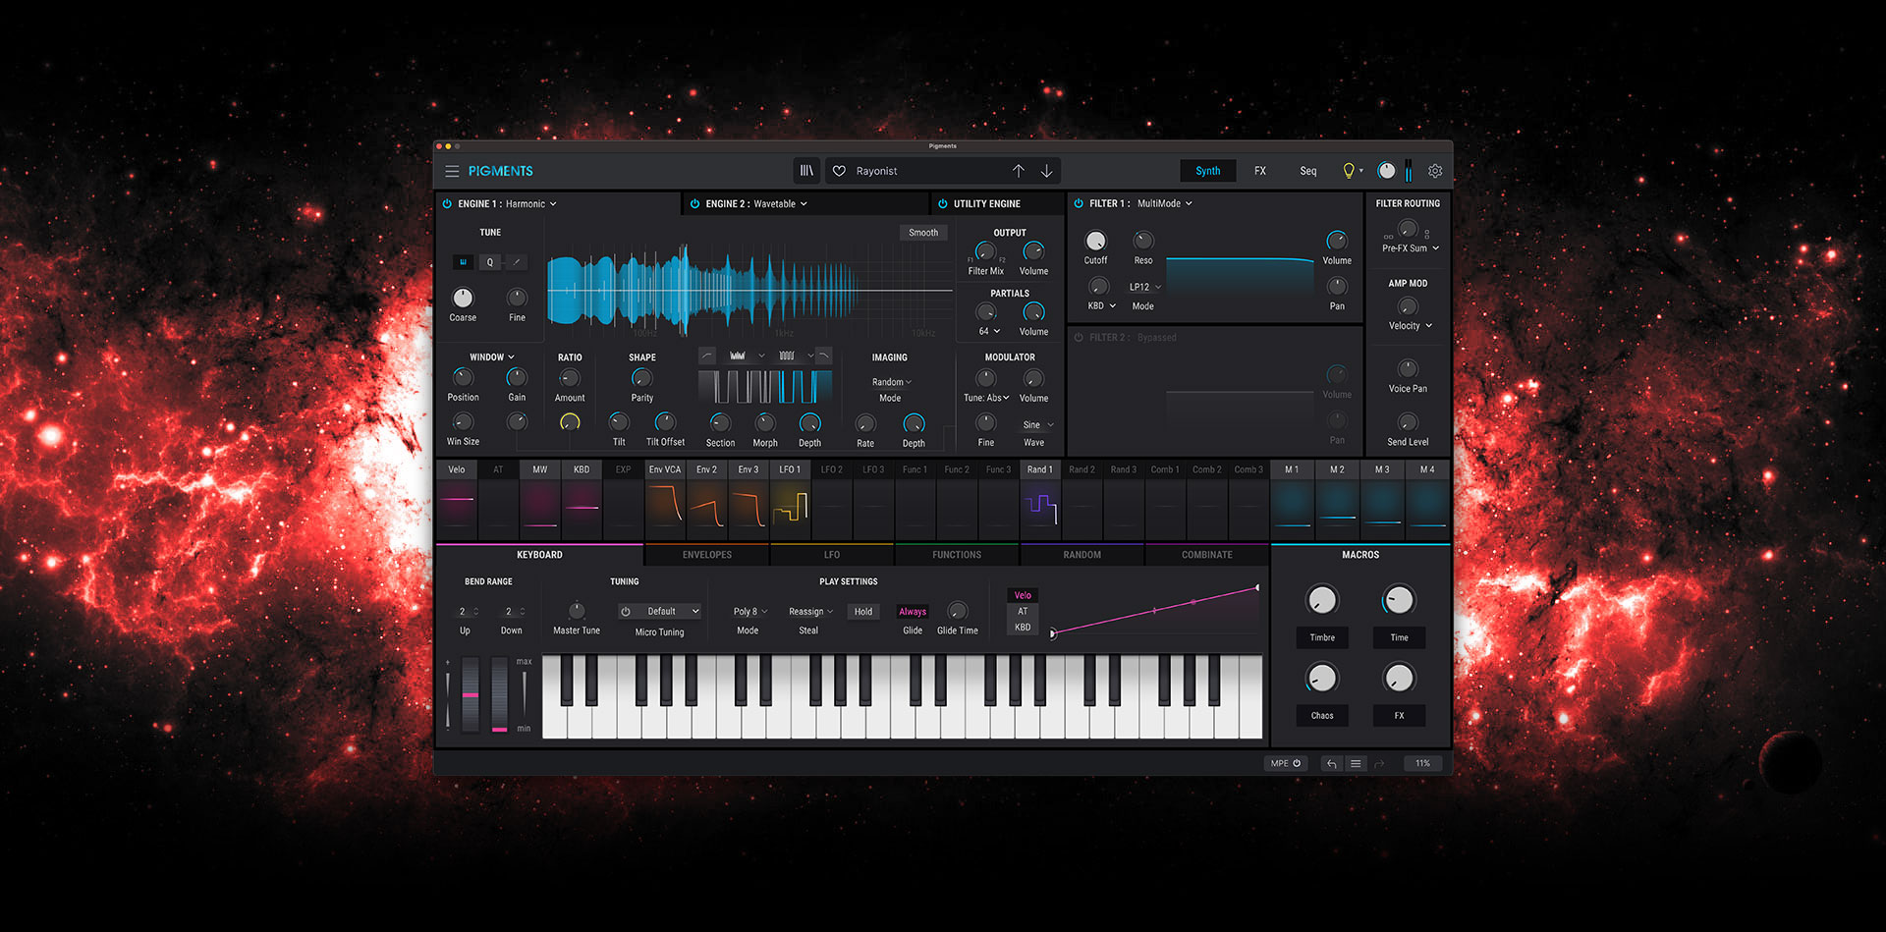Image resolution: width=1886 pixels, height=932 pixels.
Task: Open the Poly 8 mode dropdown
Action: pos(749,612)
